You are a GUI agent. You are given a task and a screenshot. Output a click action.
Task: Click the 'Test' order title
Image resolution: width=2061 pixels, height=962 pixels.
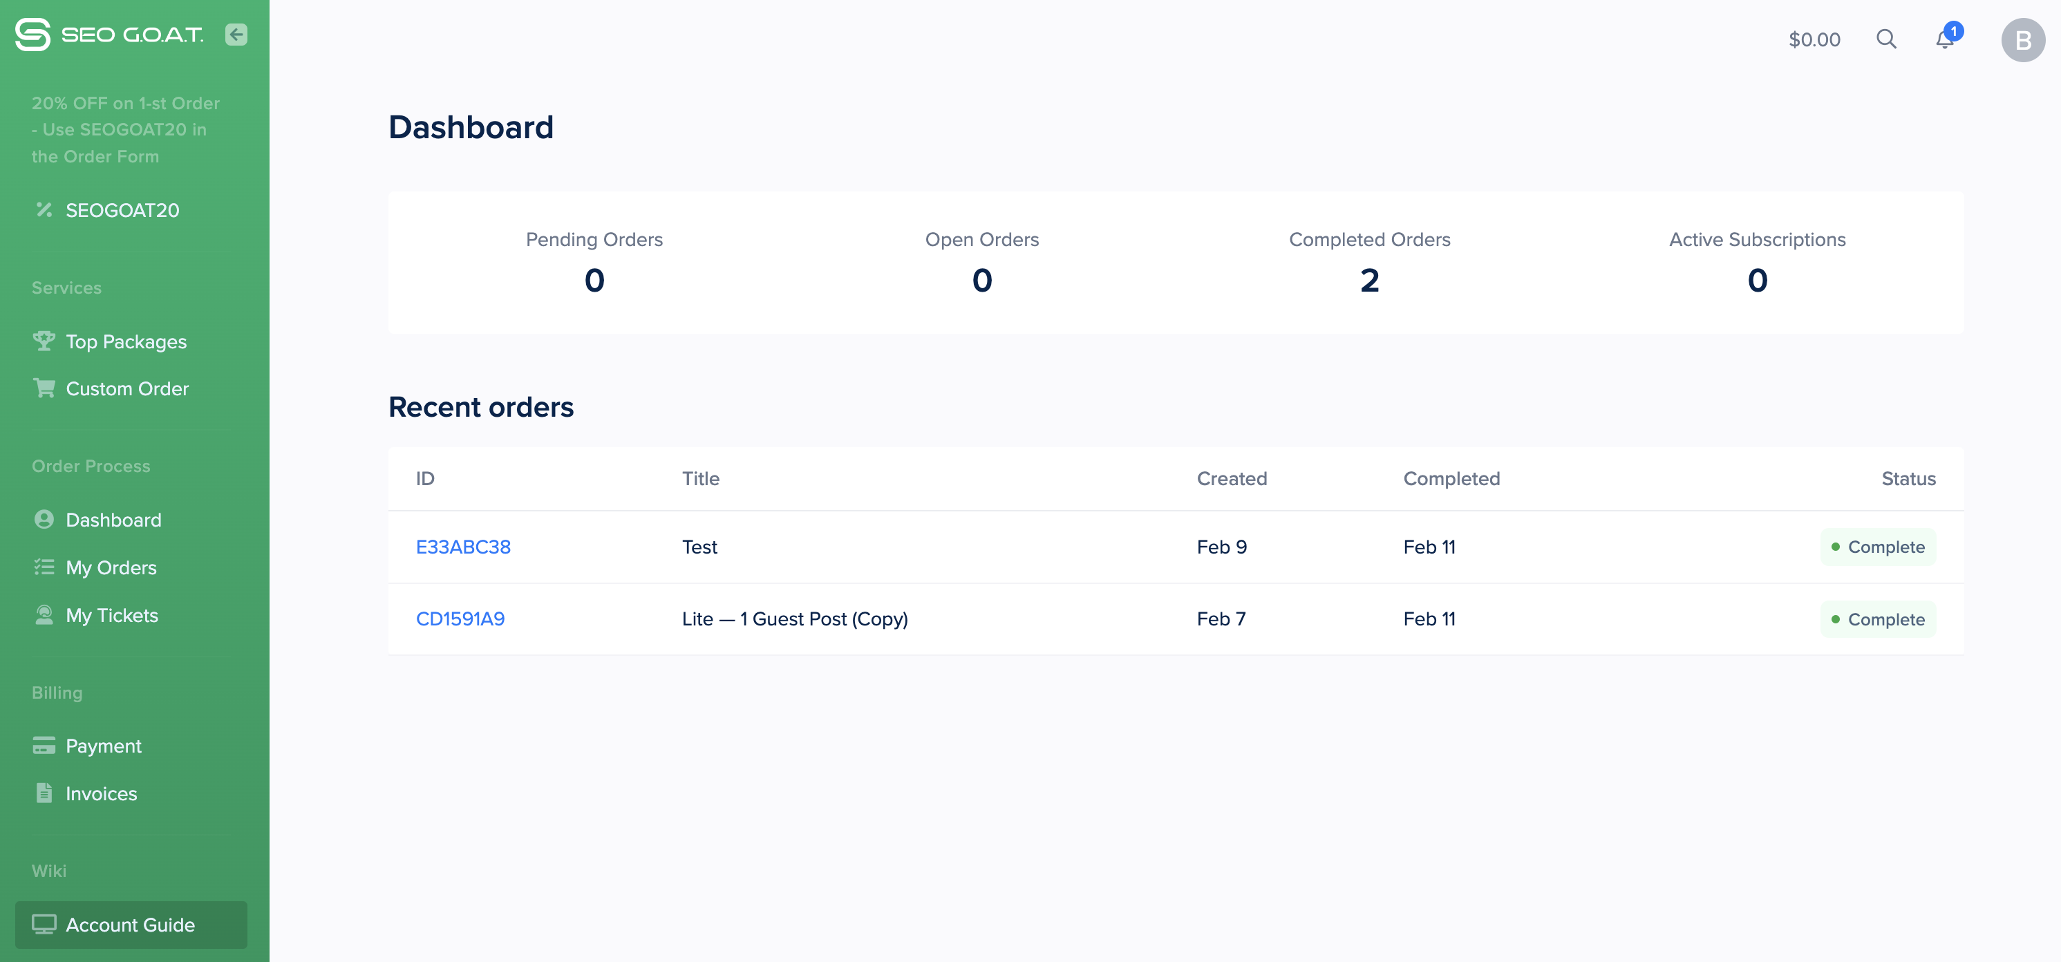point(699,547)
